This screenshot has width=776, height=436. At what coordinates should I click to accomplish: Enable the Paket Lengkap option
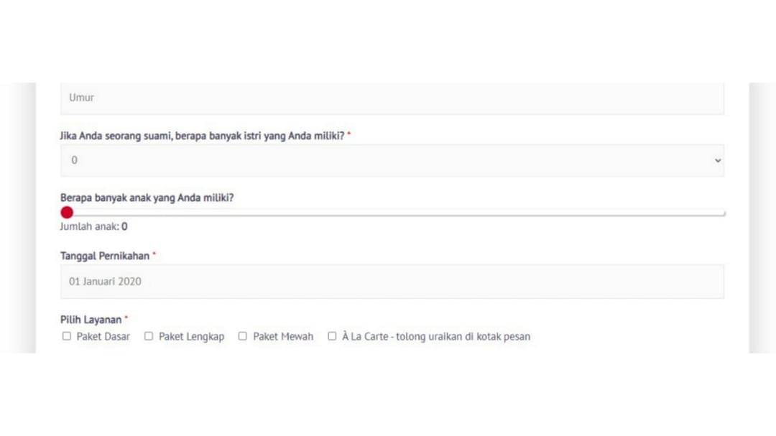point(148,335)
